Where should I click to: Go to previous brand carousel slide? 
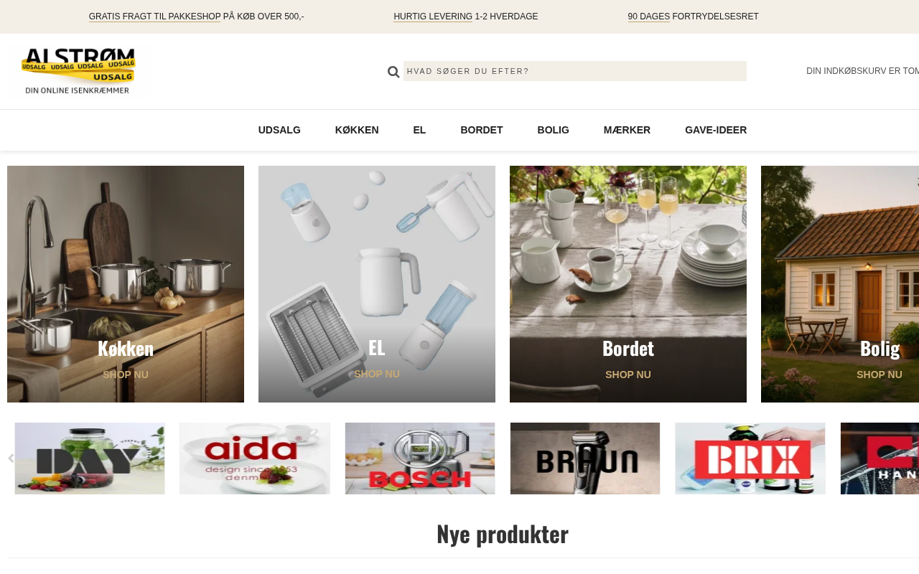(11, 458)
